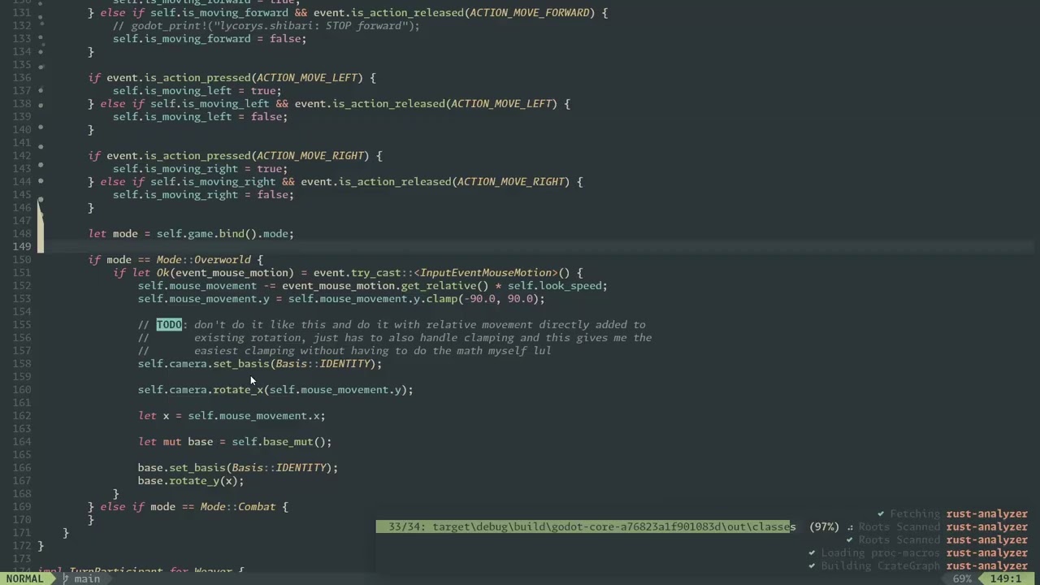Click Mode::Combat on line 169

click(x=238, y=506)
